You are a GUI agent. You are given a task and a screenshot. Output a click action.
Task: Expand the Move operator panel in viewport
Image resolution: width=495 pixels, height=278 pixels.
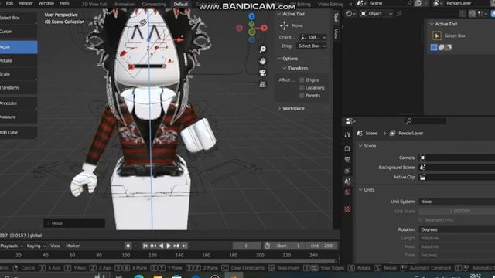74,223
